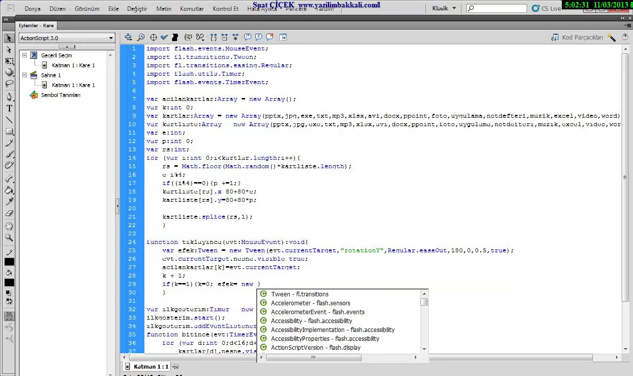Collapse between braces icon
633x376 pixels.
tap(214, 37)
